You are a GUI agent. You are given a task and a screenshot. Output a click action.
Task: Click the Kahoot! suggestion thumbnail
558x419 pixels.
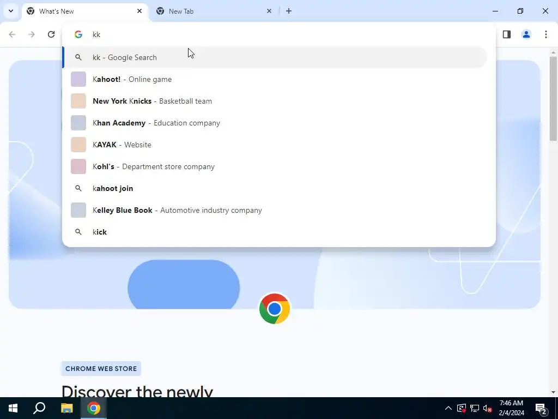(x=78, y=79)
